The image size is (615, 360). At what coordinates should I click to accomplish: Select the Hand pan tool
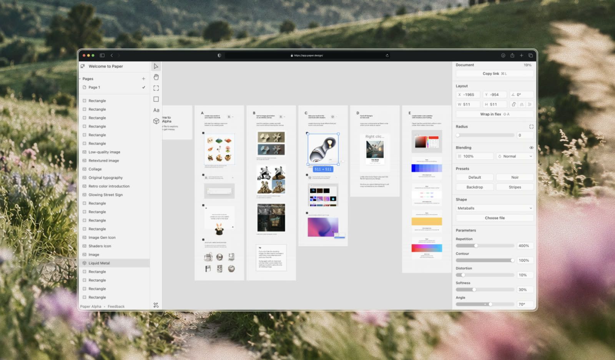[156, 77]
